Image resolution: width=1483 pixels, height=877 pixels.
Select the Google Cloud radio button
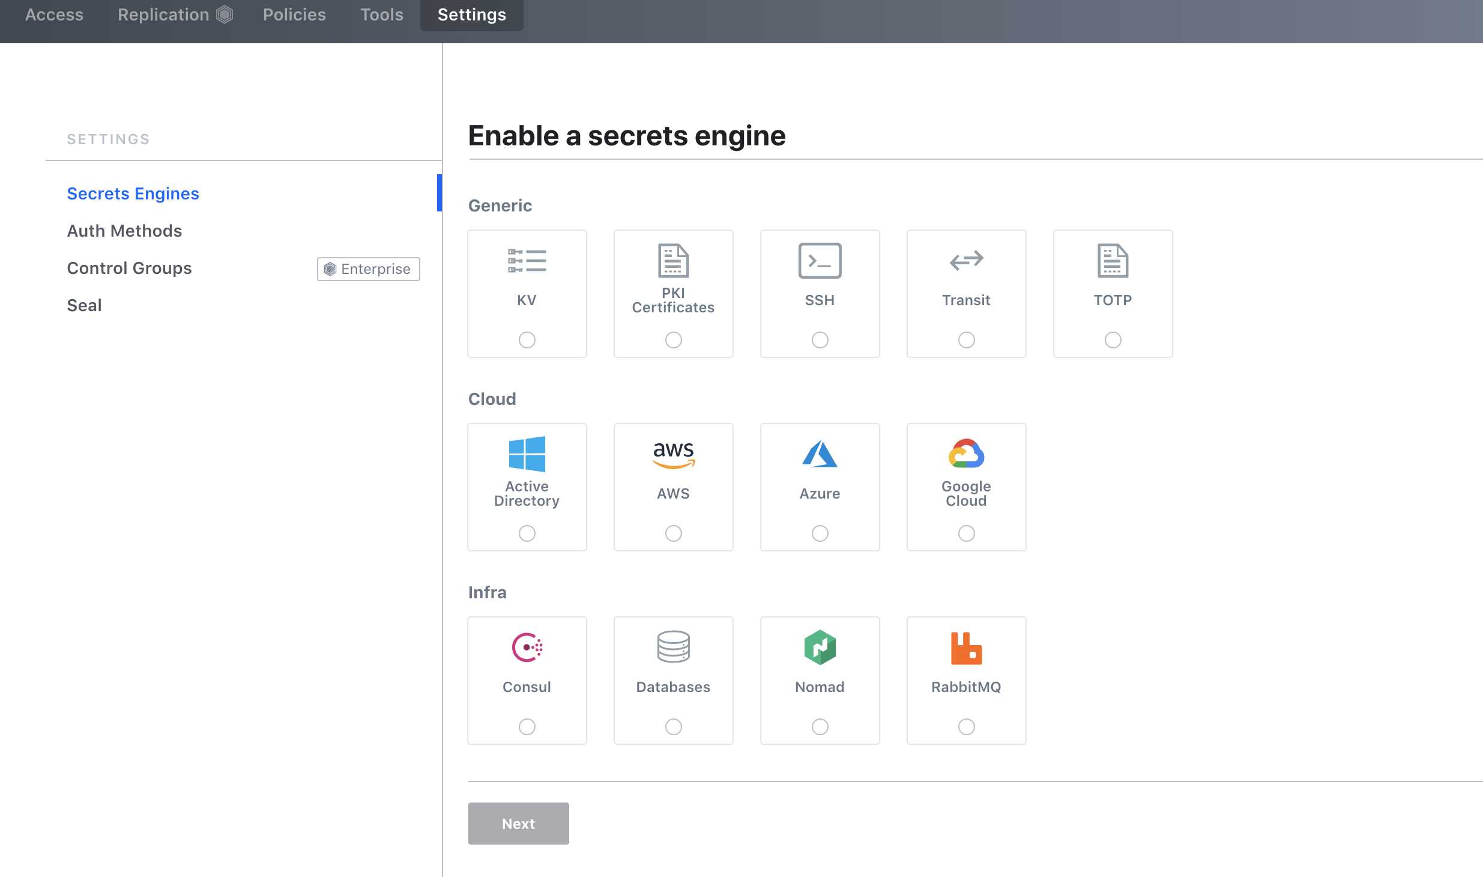coord(967,533)
